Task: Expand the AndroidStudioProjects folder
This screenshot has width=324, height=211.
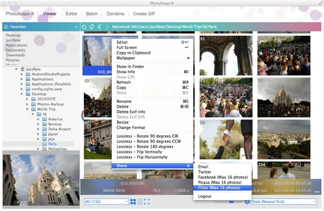Action: coord(22,74)
